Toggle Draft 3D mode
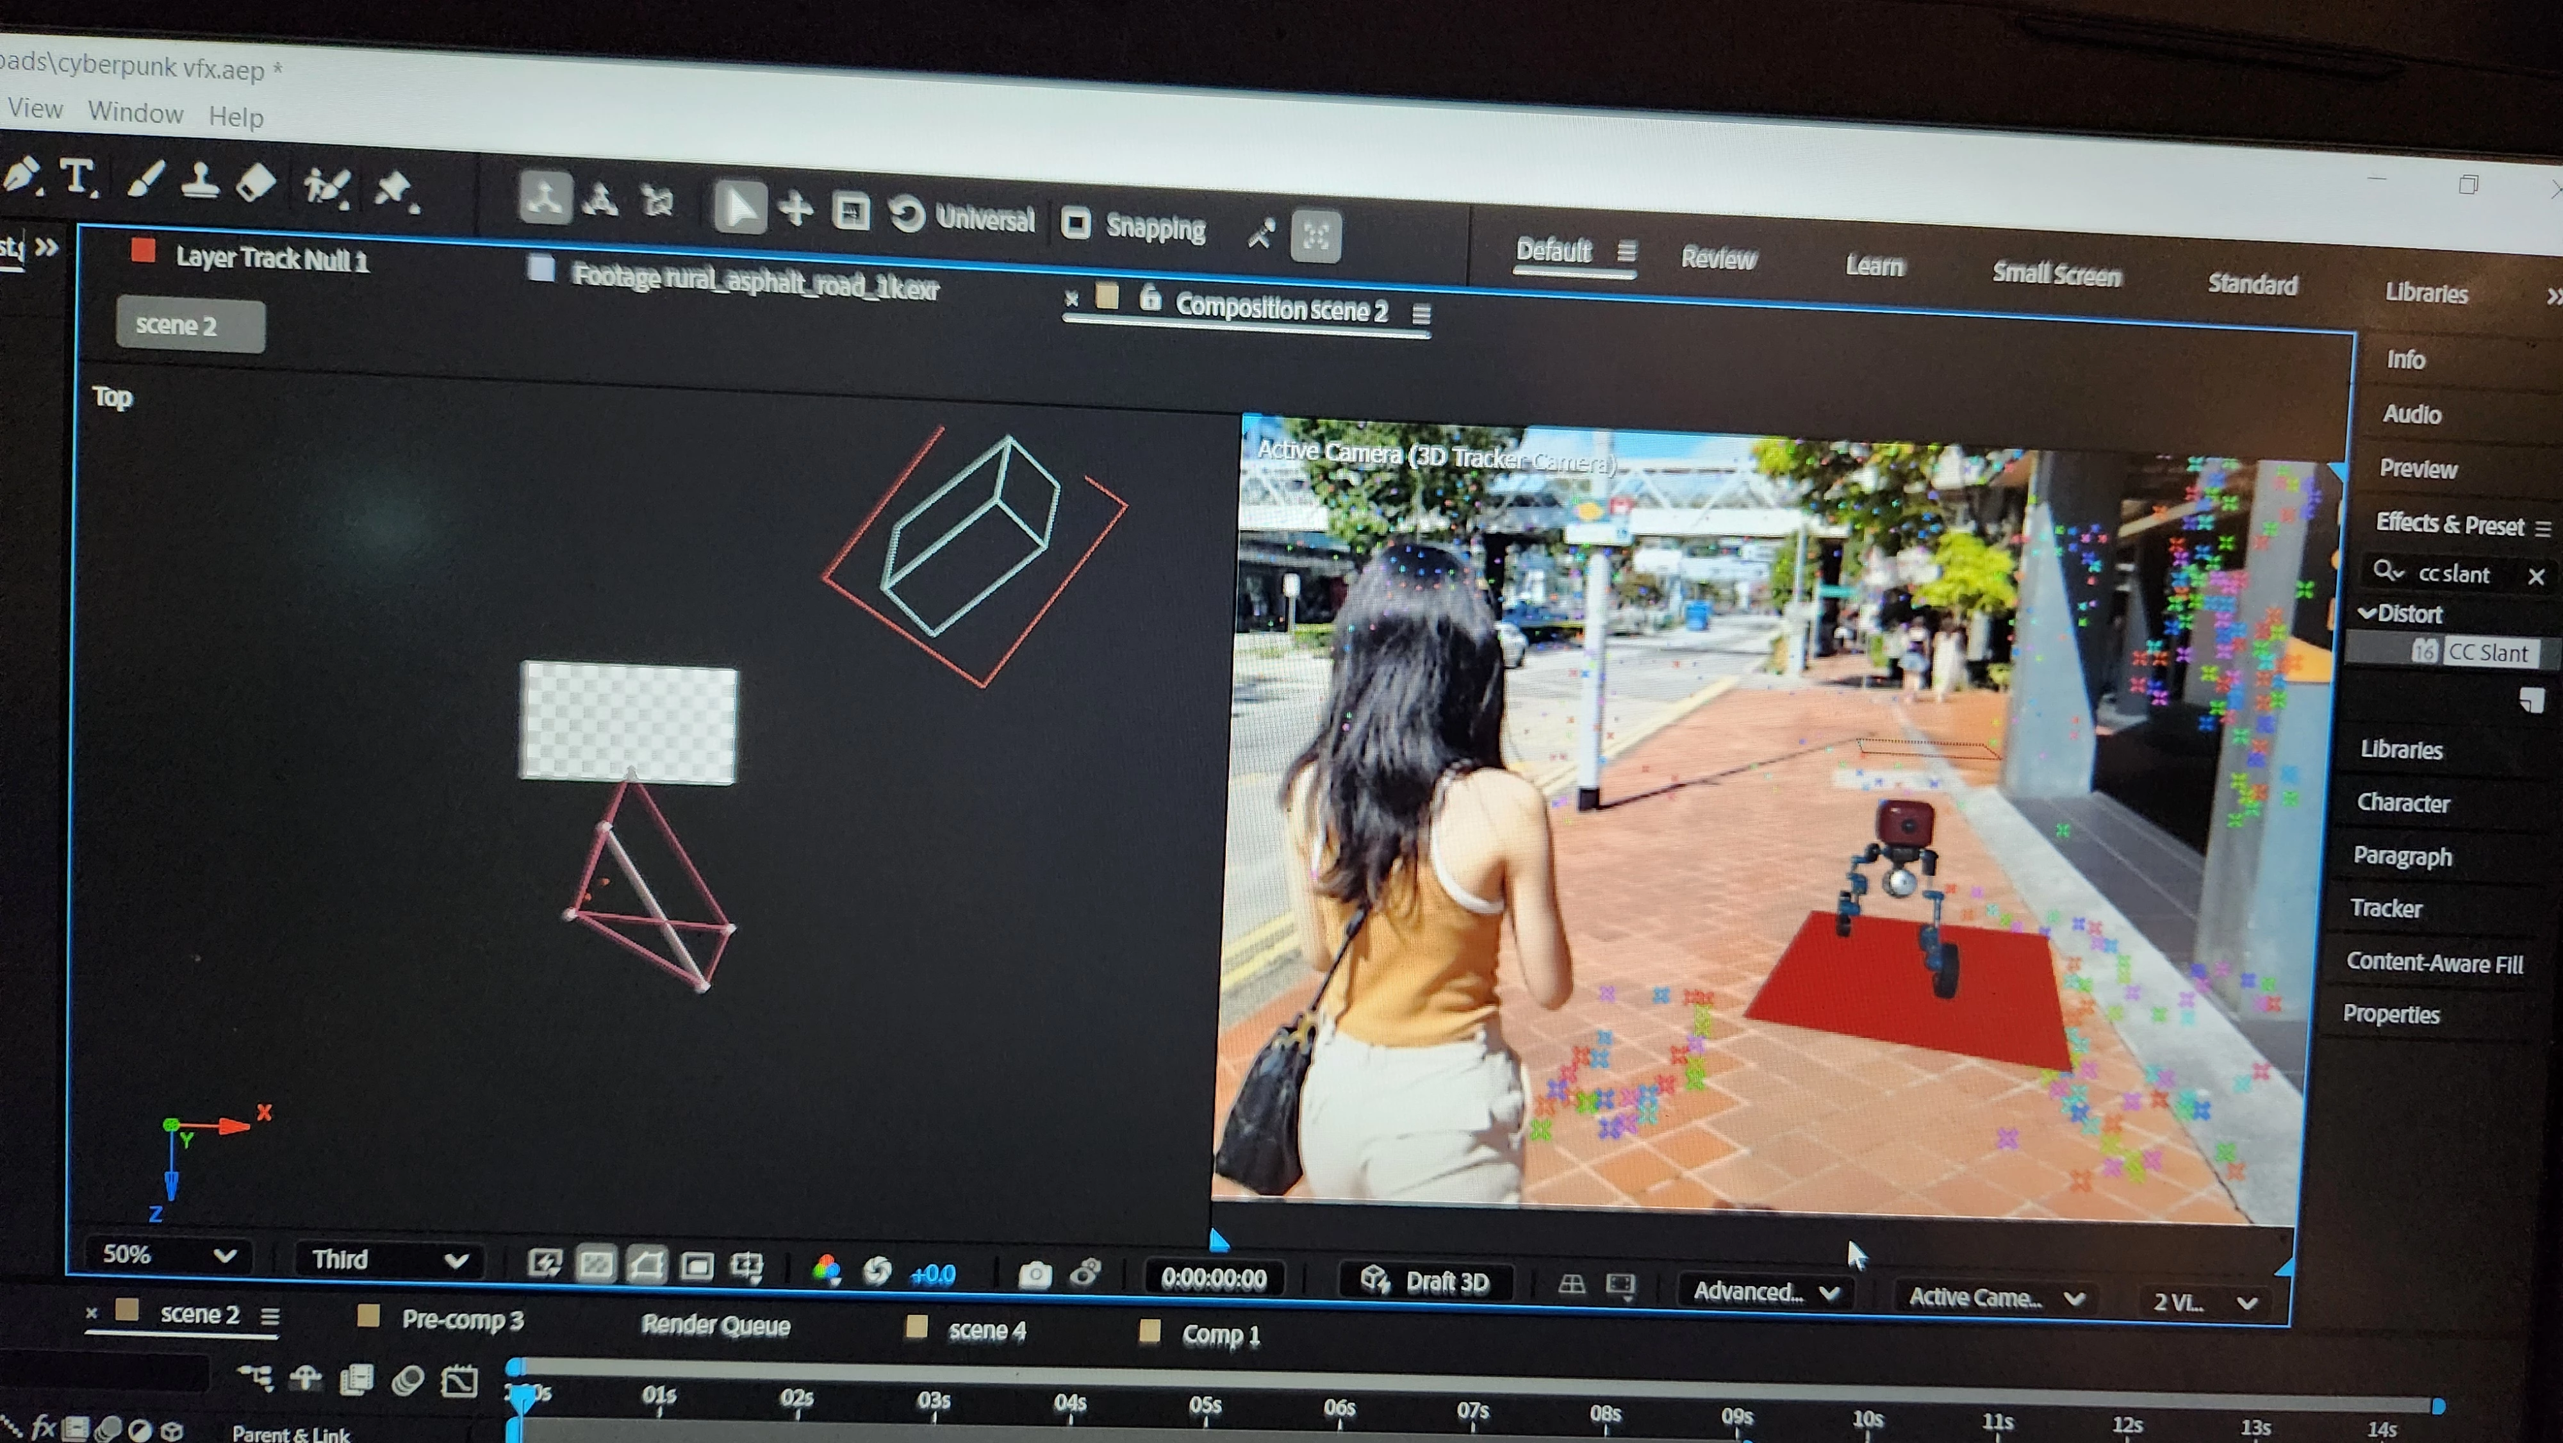The image size is (2563, 1443). click(x=1426, y=1281)
